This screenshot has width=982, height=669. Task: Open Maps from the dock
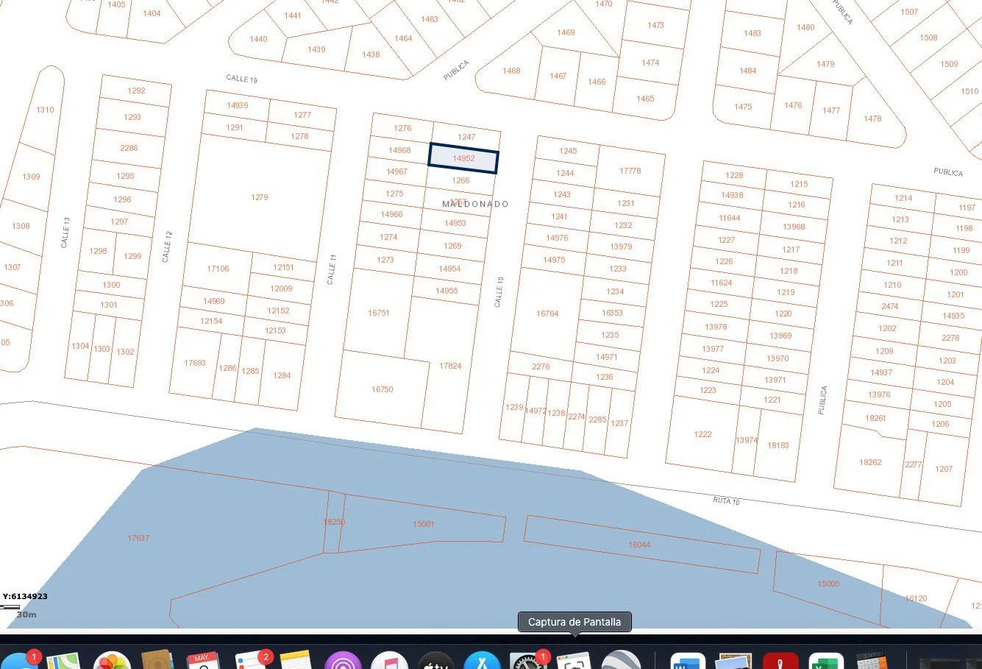coord(63,662)
